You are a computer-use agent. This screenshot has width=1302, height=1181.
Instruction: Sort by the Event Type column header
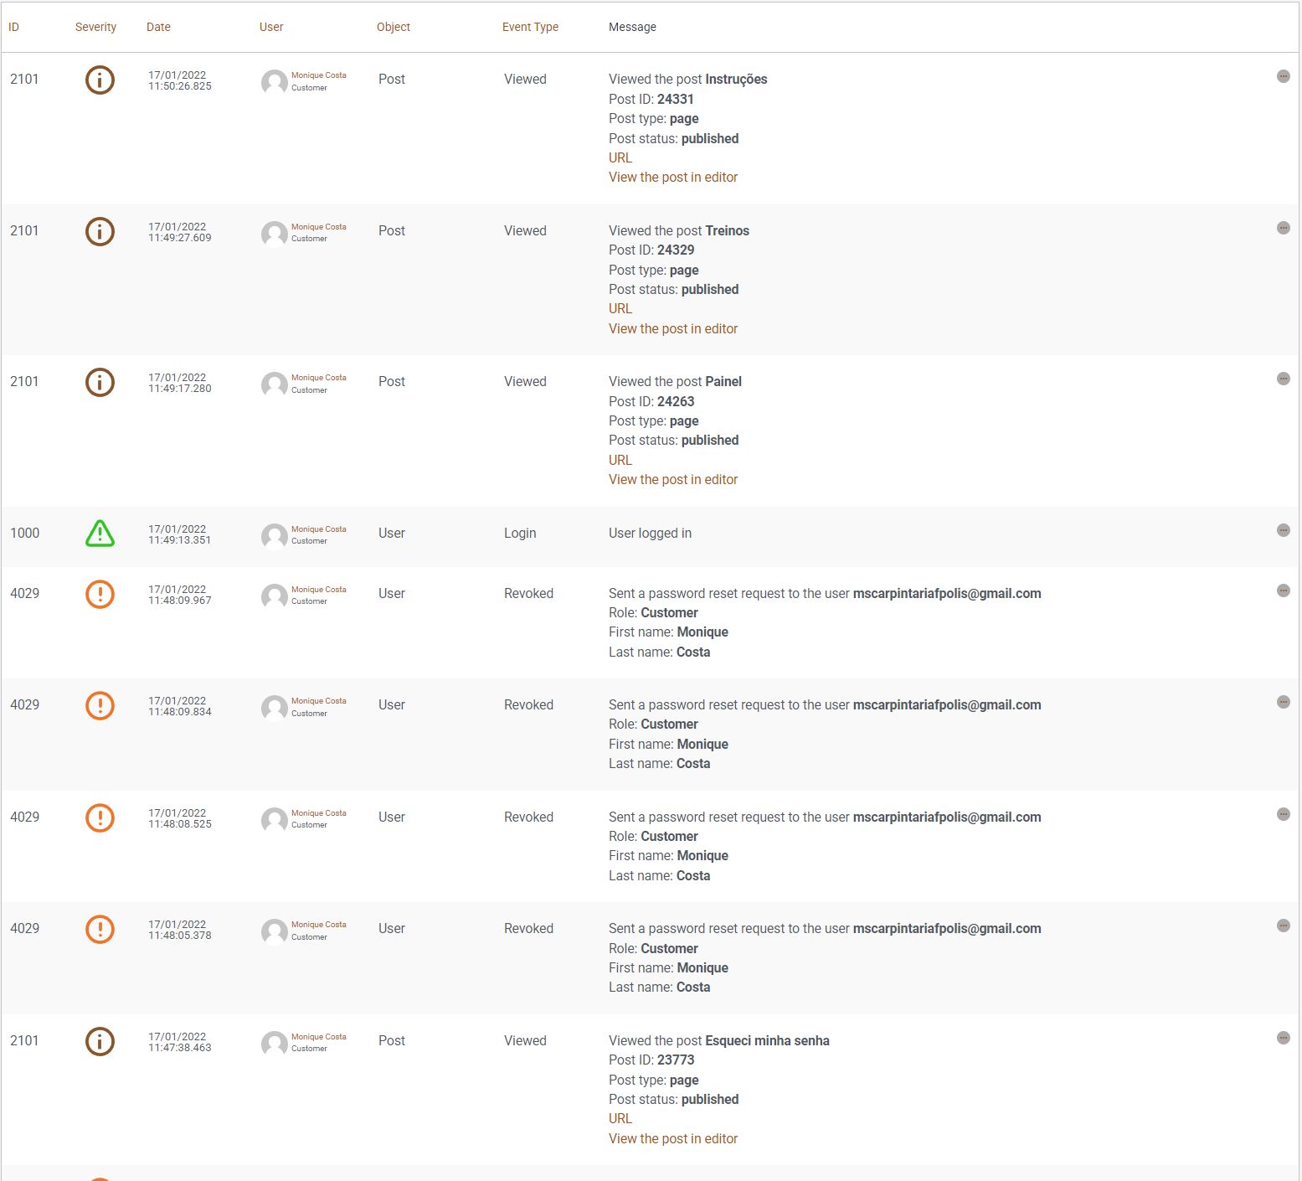530,27
